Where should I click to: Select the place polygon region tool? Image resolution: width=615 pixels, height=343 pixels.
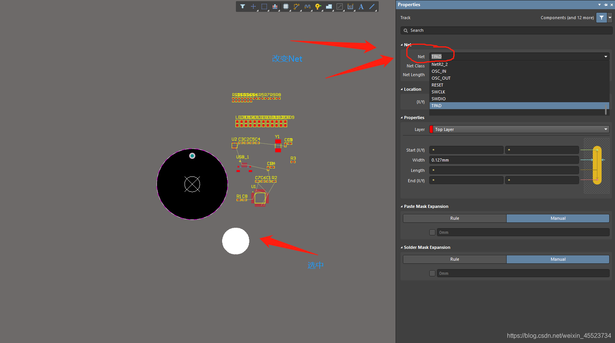[329, 7]
